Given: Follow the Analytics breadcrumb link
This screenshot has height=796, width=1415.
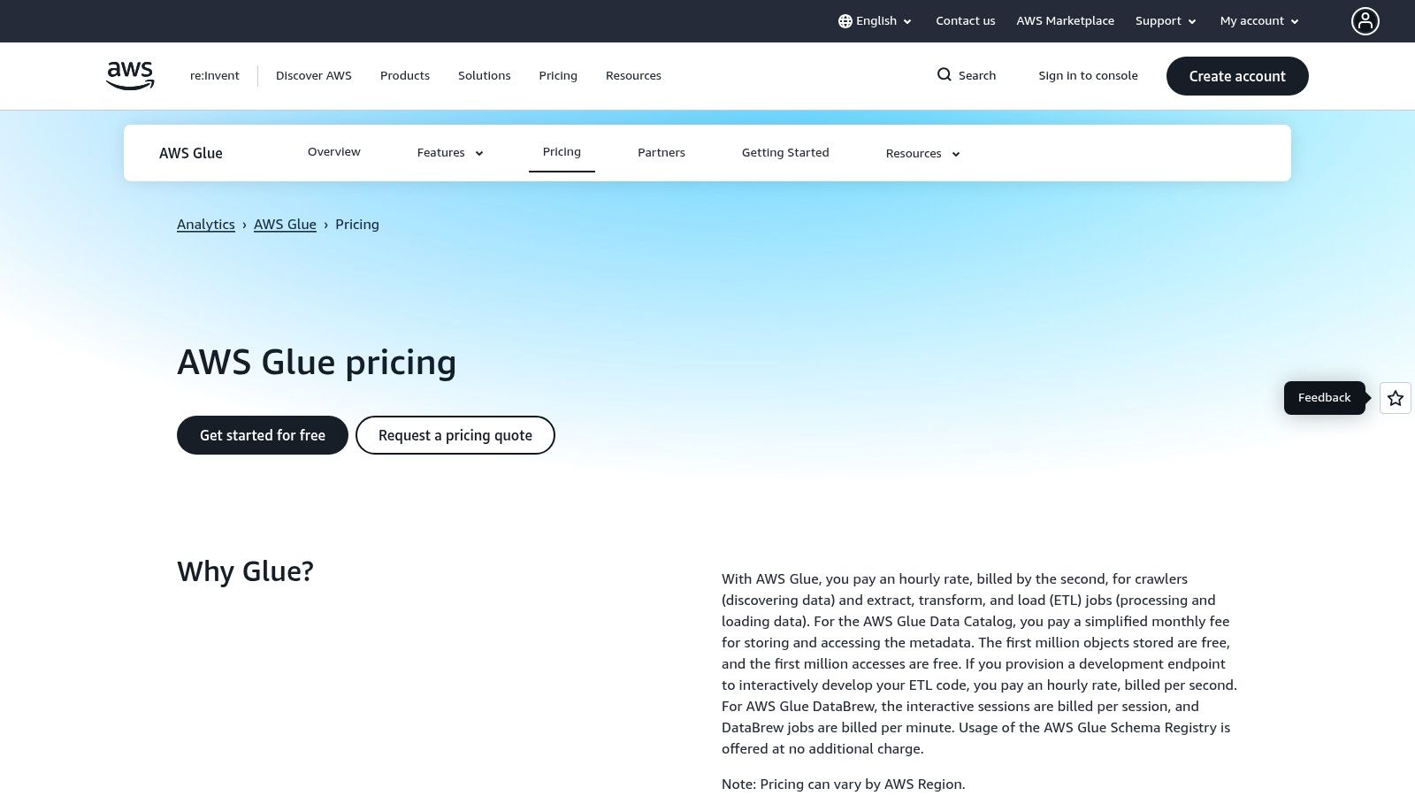Looking at the screenshot, I should (206, 225).
